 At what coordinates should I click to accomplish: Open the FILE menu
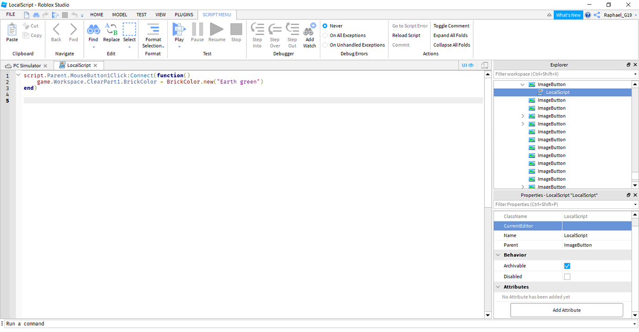11,15
